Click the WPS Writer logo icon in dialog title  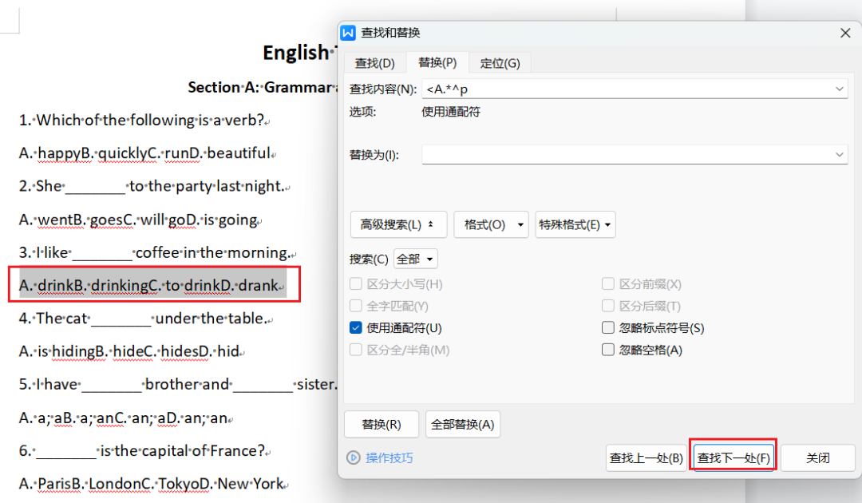tap(348, 33)
